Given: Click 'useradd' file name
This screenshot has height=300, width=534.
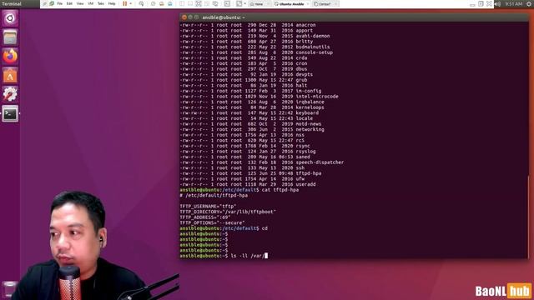Looking at the screenshot, I should click(305, 184).
